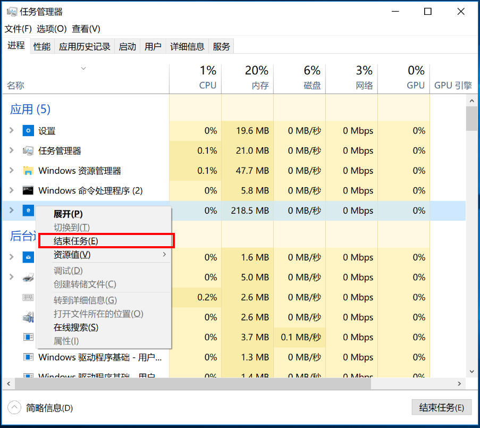Click the Windows 命令处理程序 console icon
The image size is (480, 428).
(28, 190)
